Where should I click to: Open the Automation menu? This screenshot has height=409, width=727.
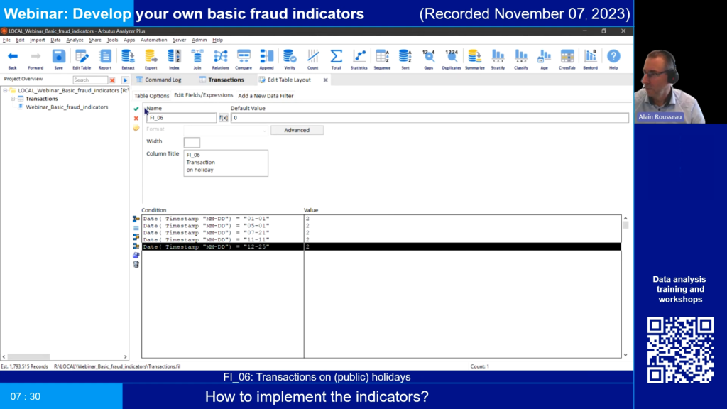(153, 40)
